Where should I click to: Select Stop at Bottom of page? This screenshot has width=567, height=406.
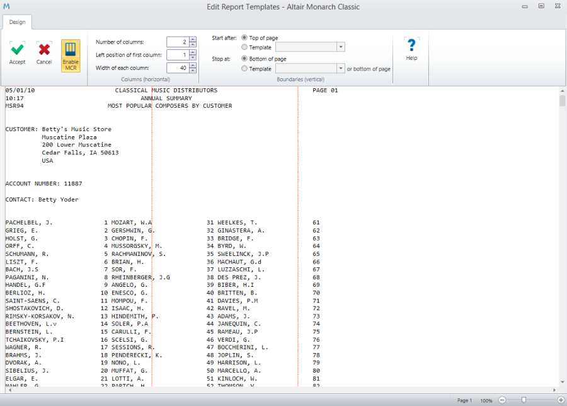244,59
